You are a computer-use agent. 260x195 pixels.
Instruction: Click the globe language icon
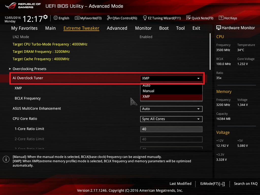point(56,18)
